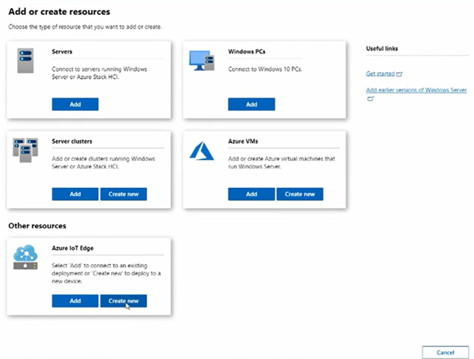Image resolution: width=474 pixels, height=359 pixels.
Task: Click the Other resources heading
Action: coord(37,226)
